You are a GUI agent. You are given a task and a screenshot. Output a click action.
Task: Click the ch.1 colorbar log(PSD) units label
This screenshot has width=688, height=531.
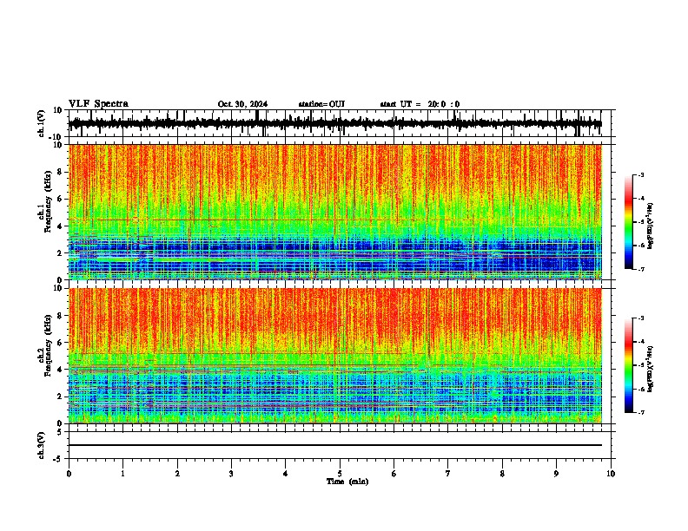click(x=651, y=226)
